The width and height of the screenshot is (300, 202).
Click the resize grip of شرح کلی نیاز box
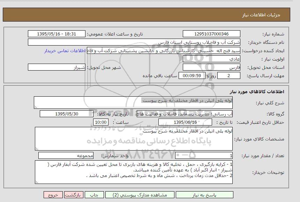pos(36,107)
